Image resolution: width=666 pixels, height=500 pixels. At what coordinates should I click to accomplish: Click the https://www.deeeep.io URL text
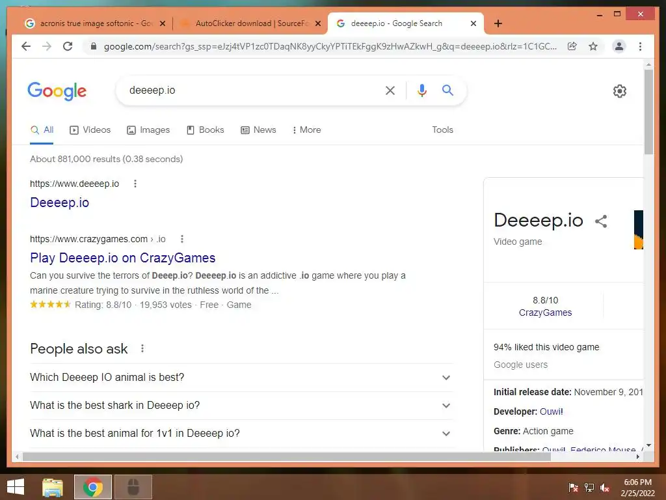74,184
